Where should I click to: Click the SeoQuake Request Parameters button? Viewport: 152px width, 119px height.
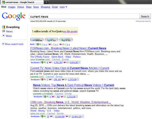pos(37,40)
